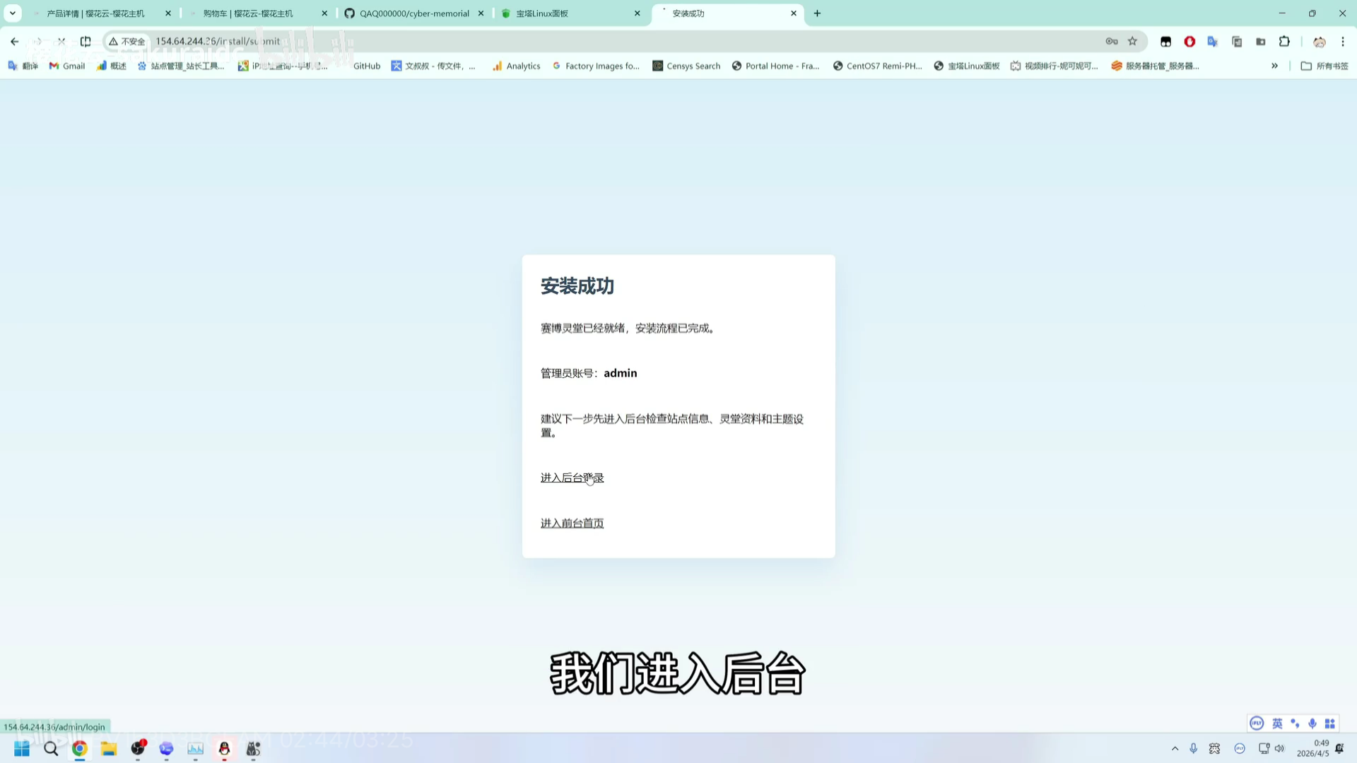Open the Google Translate extension
1357x763 pixels.
point(1213,42)
